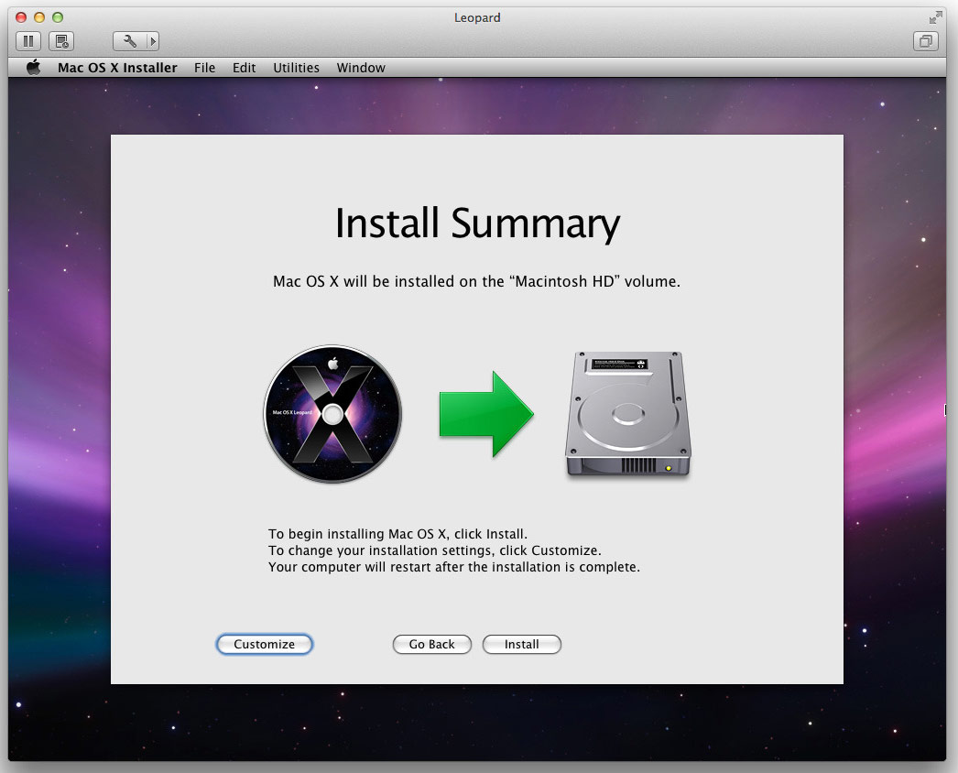
Task: Open the Edit menu
Action: click(x=244, y=68)
